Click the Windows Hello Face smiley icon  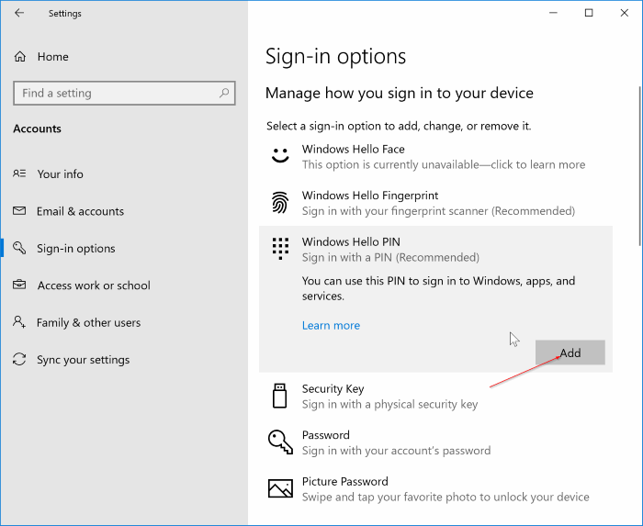pyautogui.click(x=280, y=156)
